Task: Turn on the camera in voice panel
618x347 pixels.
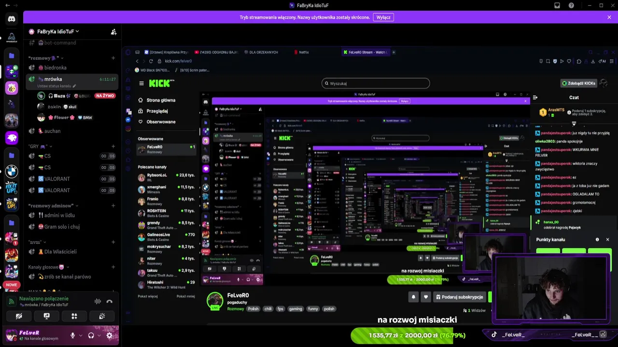Action: pos(19,316)
